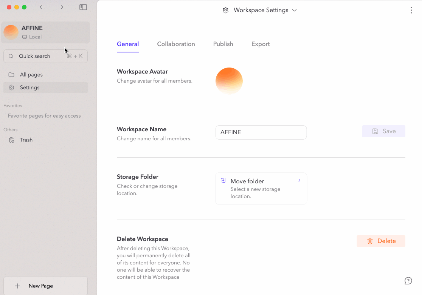422x295 pixels.
Task: Expand the Workspace Settings title dropdown
Action: 294,10
